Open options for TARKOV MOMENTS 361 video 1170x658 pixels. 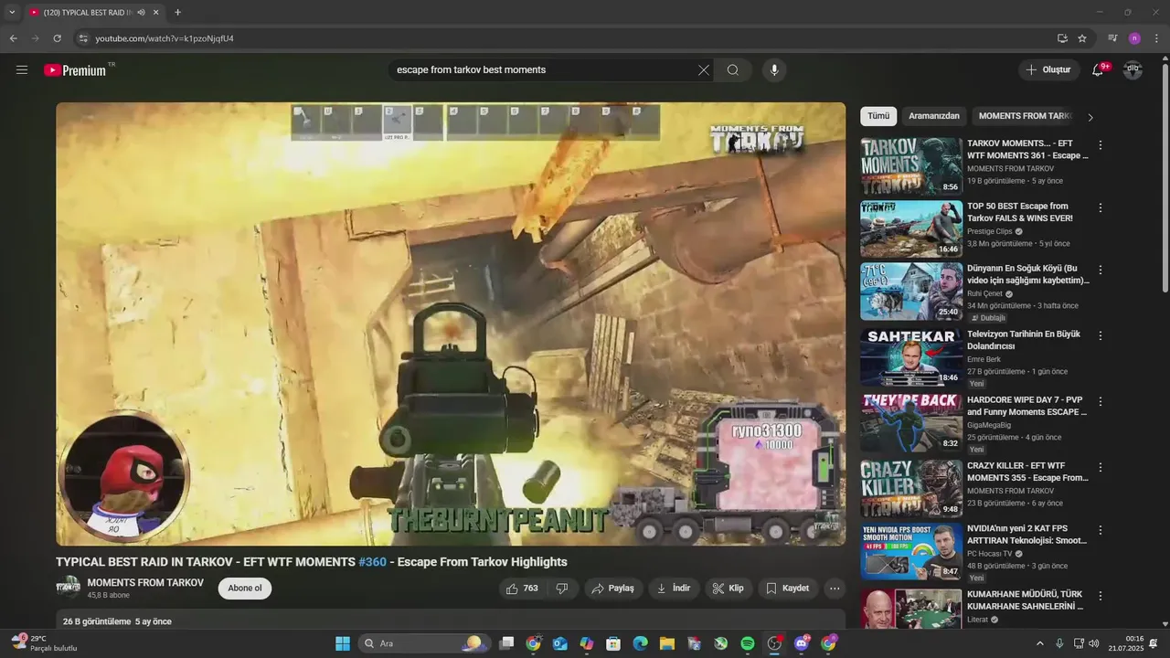coord(1101,145)
